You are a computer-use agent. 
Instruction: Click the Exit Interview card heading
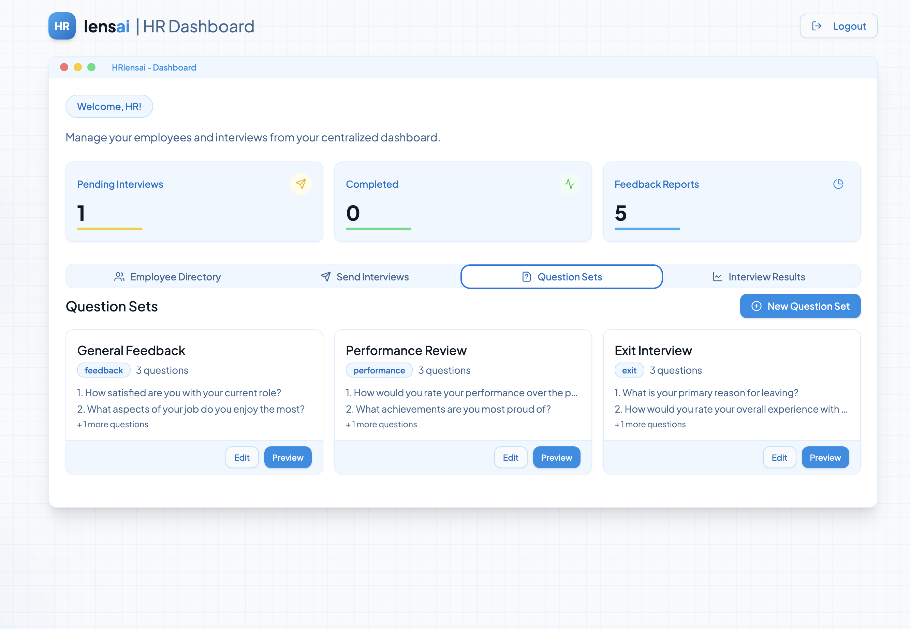pyautogui.click(x=653, y=350)
